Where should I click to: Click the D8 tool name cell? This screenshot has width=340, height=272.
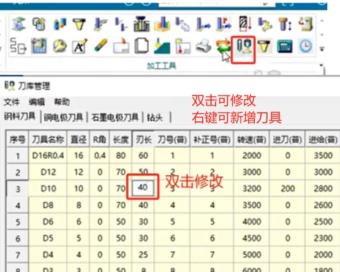pyautogui.click(x=48, y=205)
